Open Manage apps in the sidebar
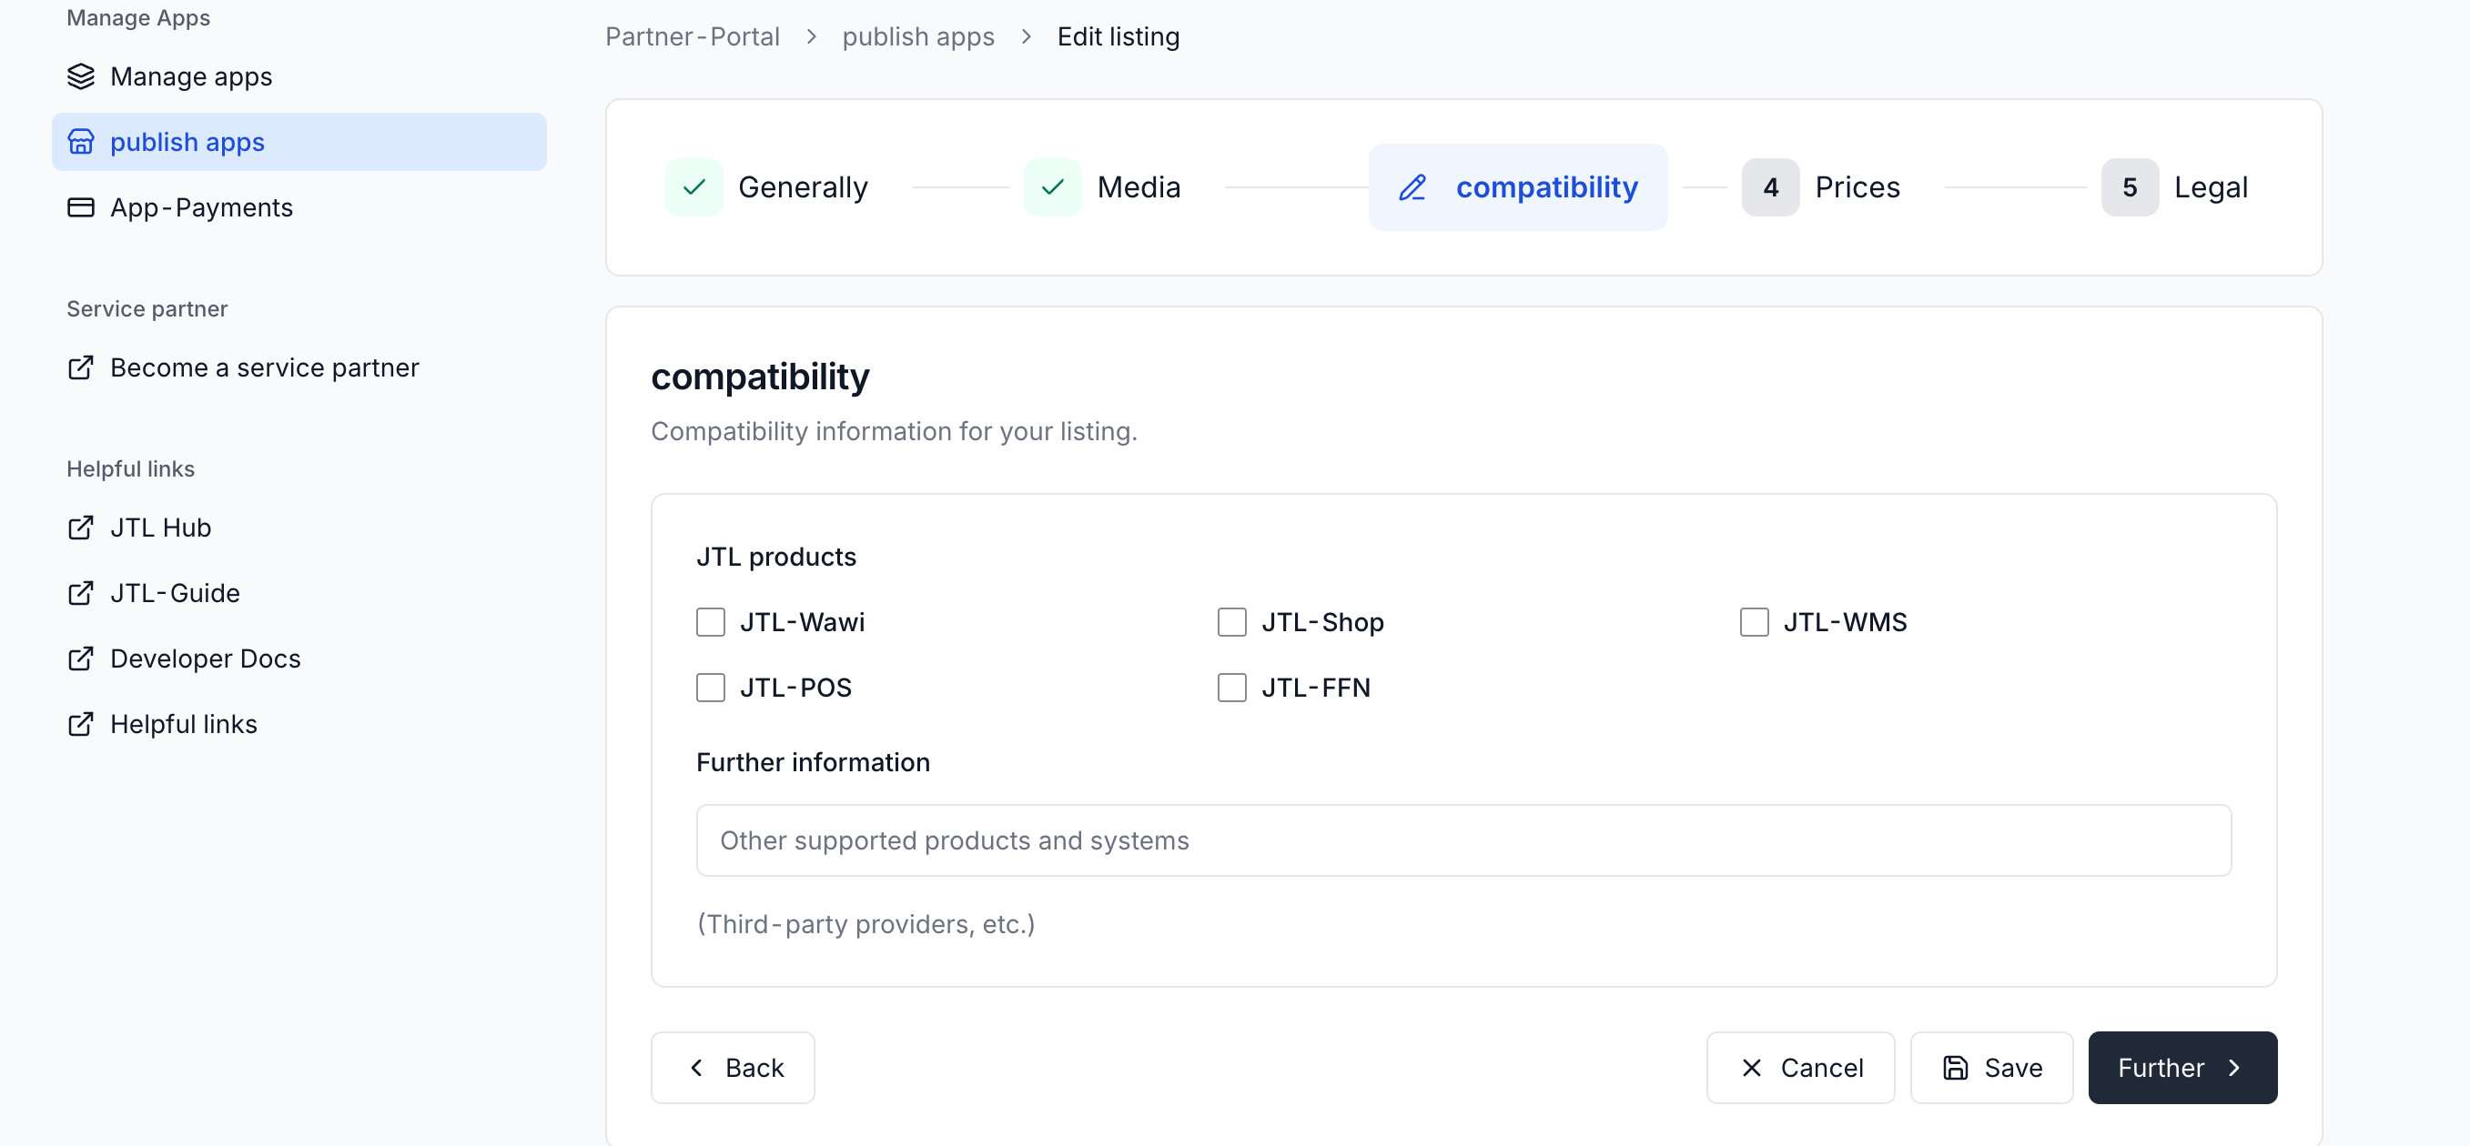The height and width of the screenshot is (1146, 2470). point(299,76)
